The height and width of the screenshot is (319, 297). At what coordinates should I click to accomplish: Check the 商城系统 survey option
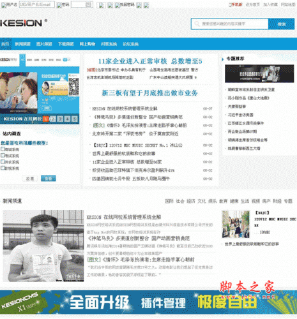(3, 149)
